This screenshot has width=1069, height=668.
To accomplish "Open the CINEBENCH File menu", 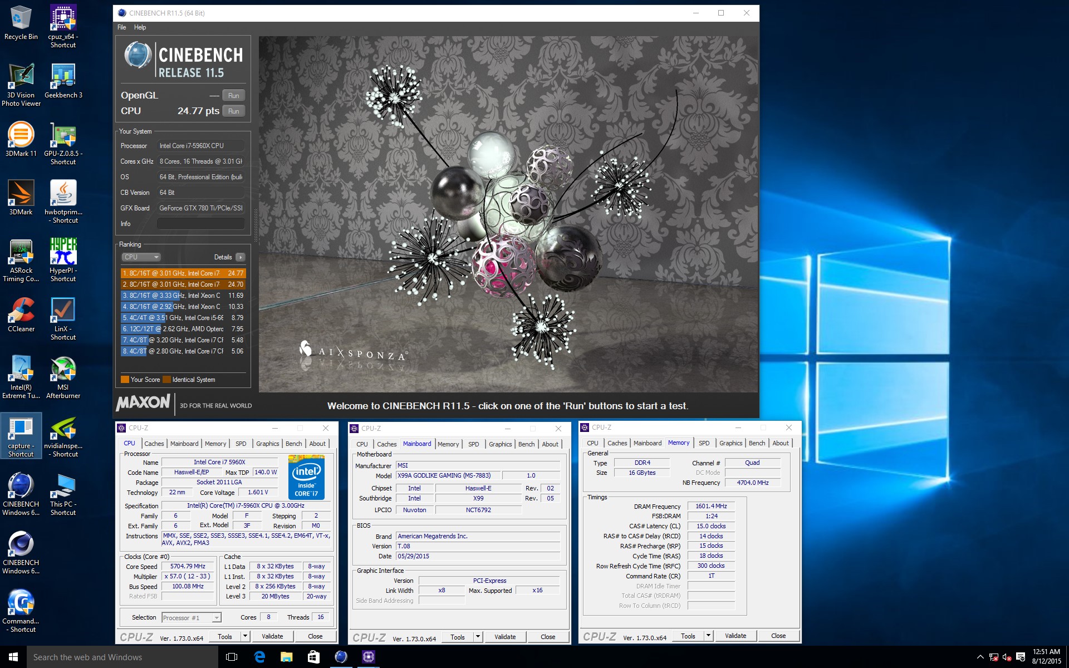I will tap(121, 27).
